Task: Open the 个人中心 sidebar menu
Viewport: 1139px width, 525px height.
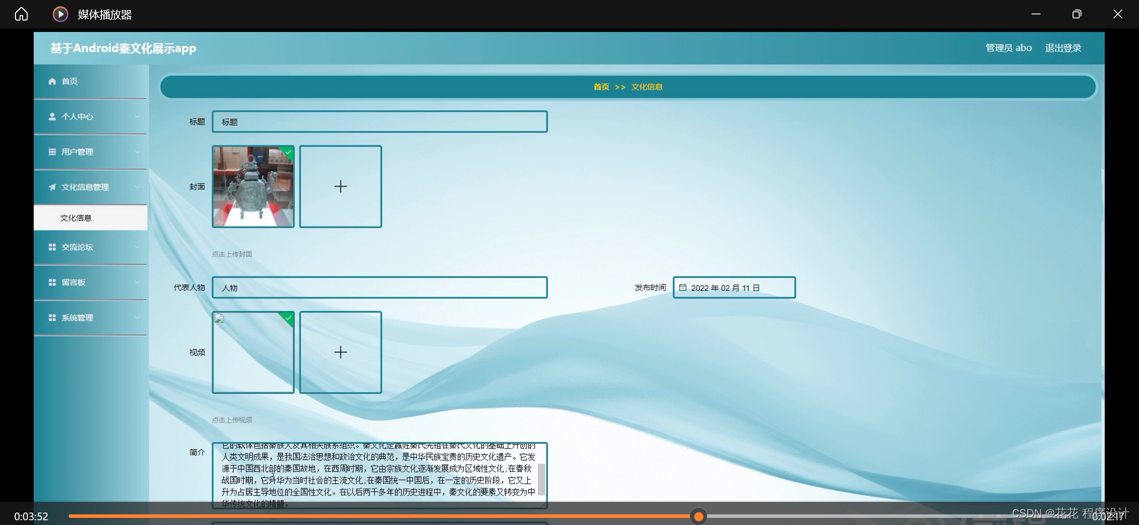Action: pyautogui.click(x=90, y=117)
